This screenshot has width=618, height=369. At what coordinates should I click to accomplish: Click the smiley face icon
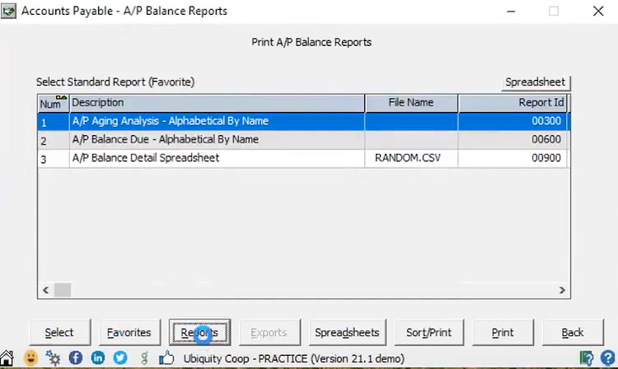[30, 358]
